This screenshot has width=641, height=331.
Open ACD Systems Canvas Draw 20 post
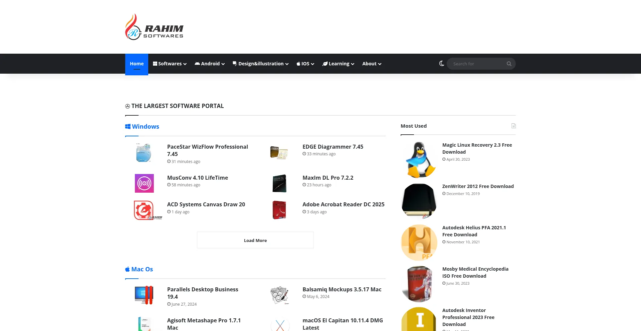[x=206, y=204]
